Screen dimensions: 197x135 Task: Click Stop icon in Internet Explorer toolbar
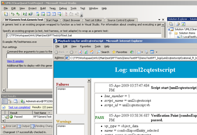pos(80,52)
